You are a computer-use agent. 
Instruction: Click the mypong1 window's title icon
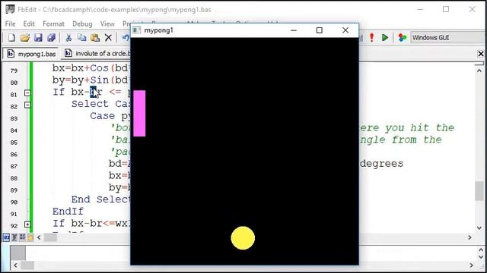(x=137, y=30)
